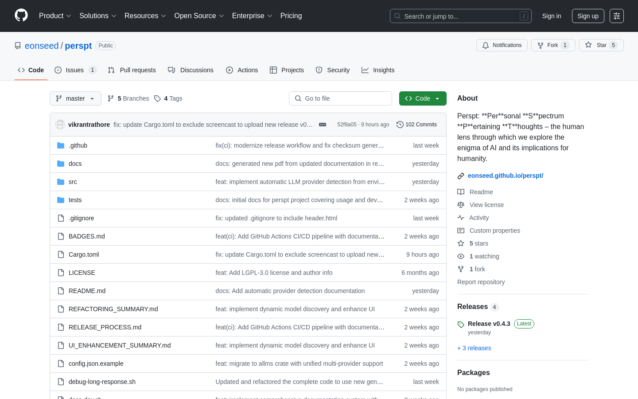Open the command palette icon button
Viewport: 638px width, 399px height.
617,16
